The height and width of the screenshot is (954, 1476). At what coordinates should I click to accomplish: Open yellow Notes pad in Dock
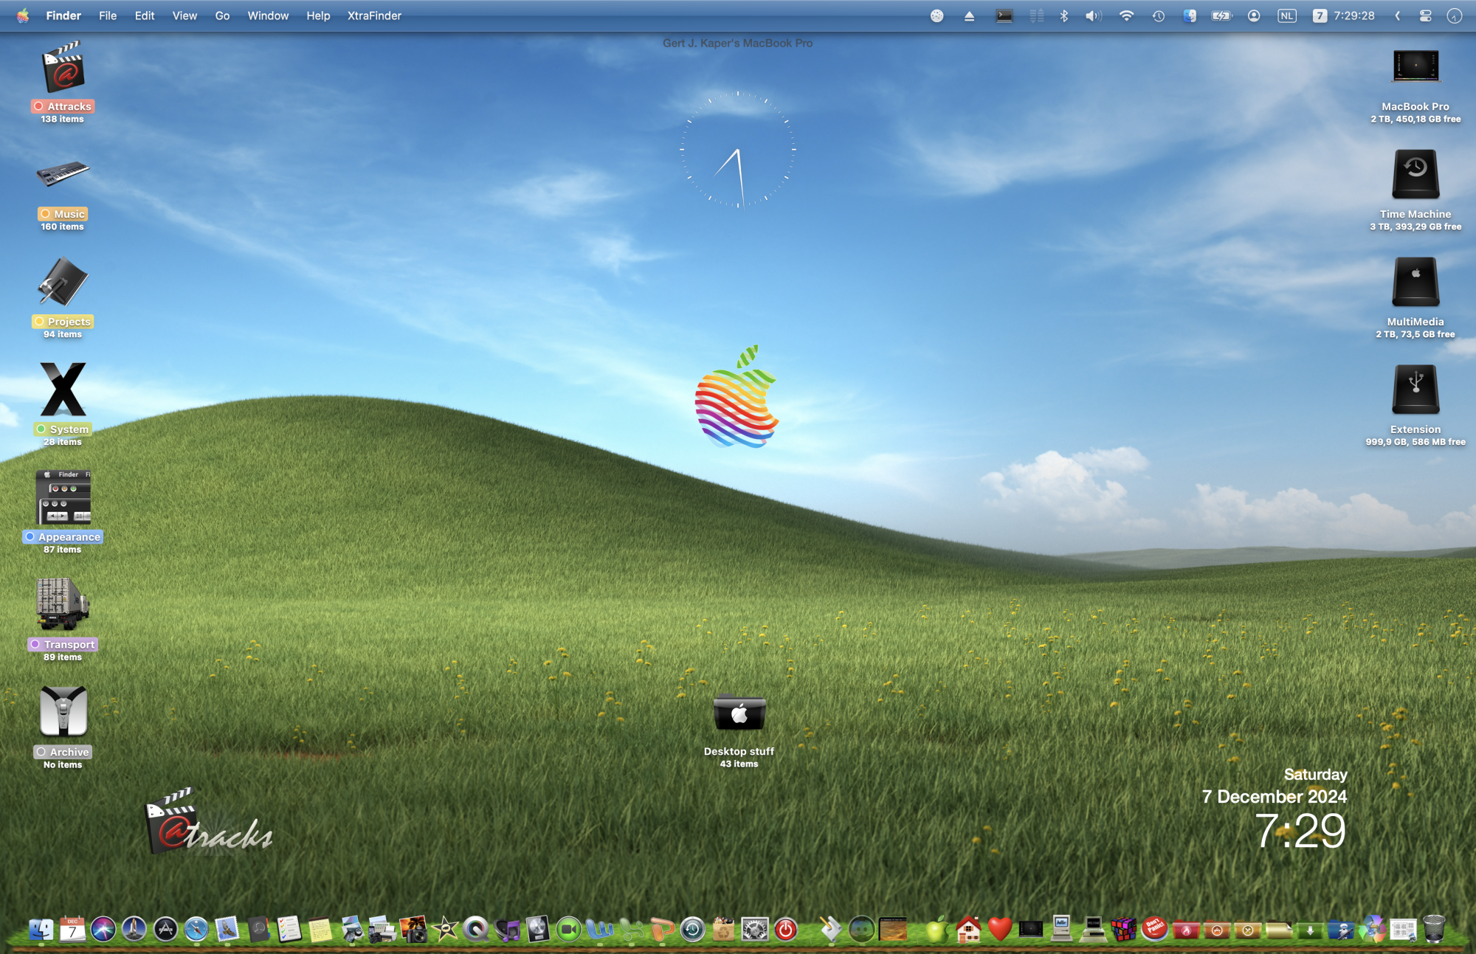[320, 929]
